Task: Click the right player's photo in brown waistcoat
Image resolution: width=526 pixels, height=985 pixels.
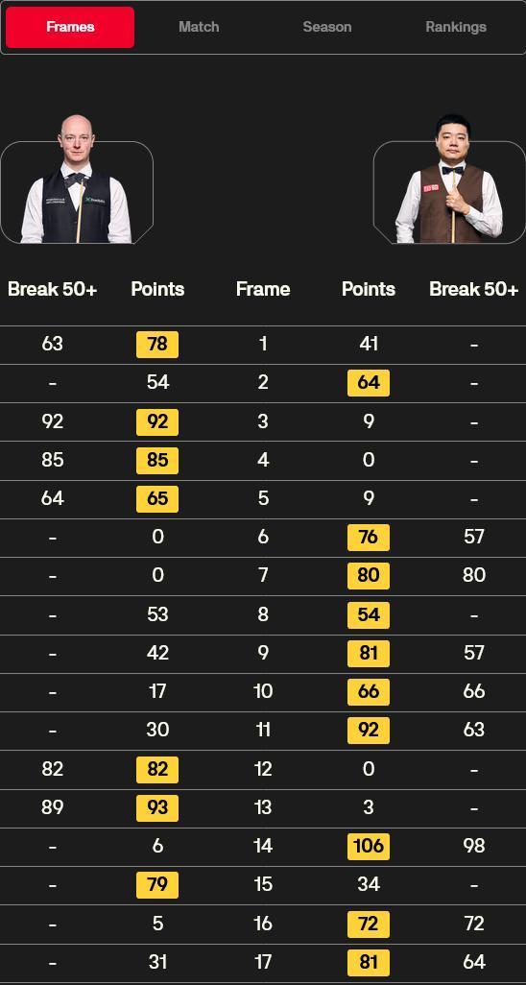Action: tap(449, 179)
